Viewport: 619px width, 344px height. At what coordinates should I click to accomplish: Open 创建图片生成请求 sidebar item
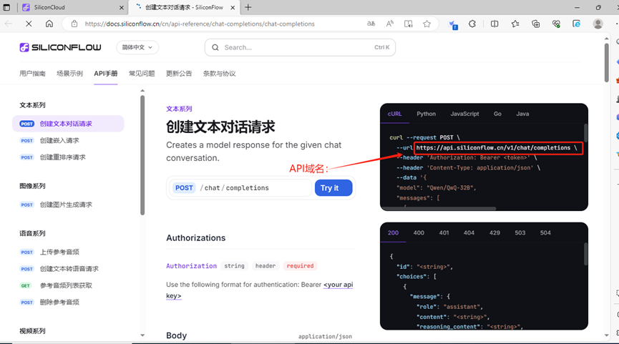68,205
